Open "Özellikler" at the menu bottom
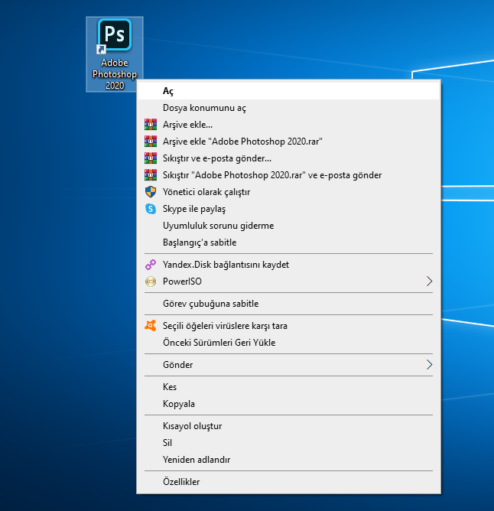The height and width of the screenshot is (511, 494). 181,482
